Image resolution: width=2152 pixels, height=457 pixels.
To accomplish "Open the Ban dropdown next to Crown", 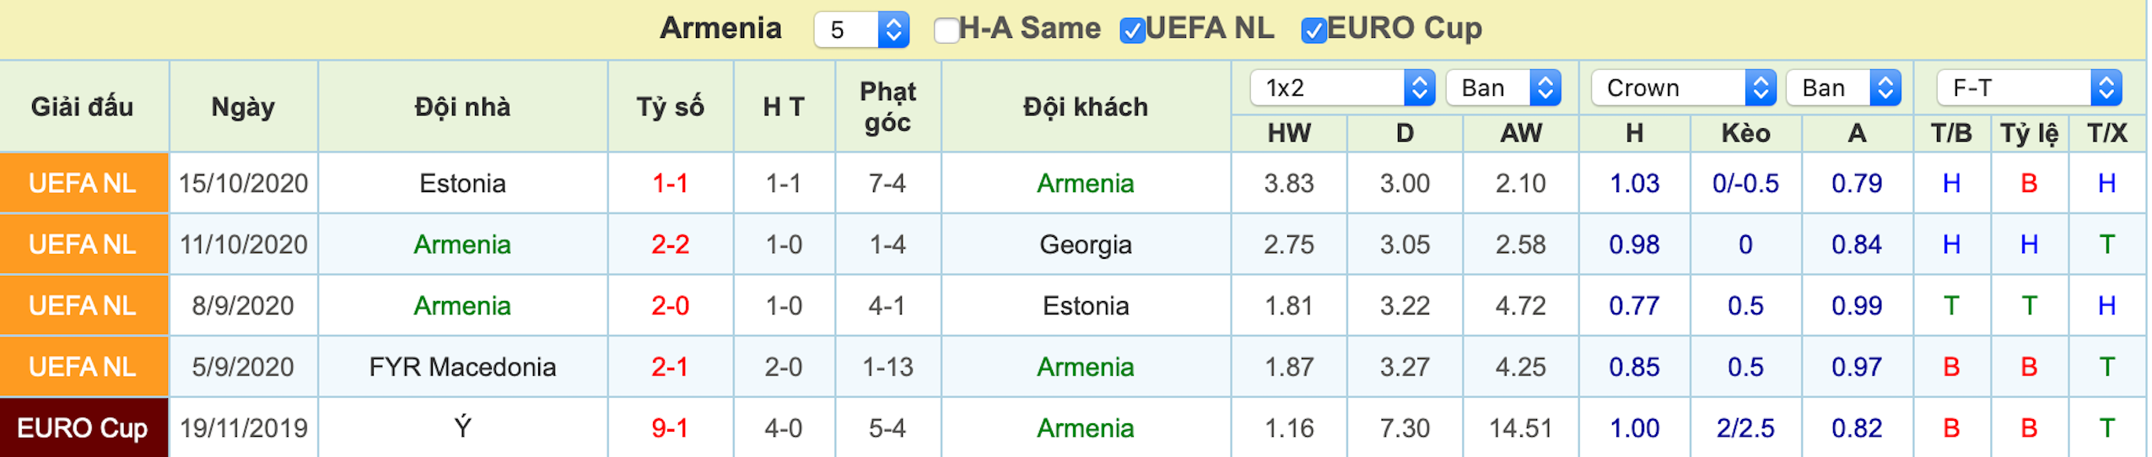I will pyautogui.click(x=1843, y=88).
